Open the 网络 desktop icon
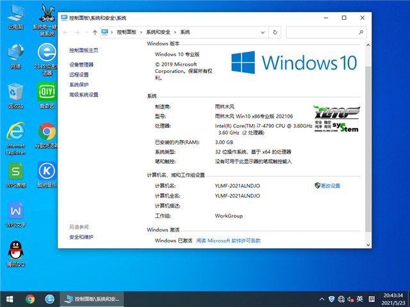The height and width of the screenshot is (307, 410). pyautogui.click(x=15, y=56)
